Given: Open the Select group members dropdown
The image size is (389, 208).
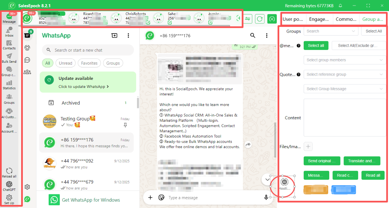Looking at the screenshot, I should click(x=345, y=60).
